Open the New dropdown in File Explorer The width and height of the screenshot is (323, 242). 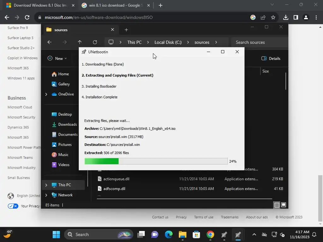[x=57, y=58]
